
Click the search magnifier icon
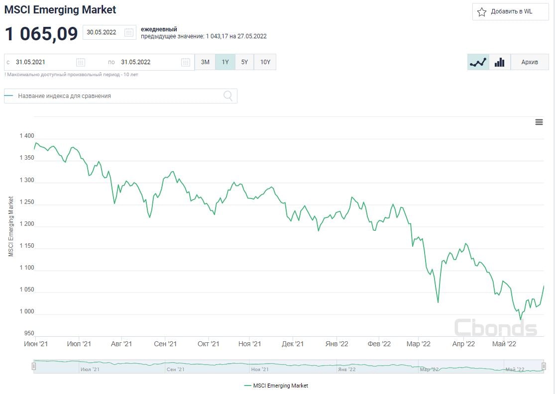click(x=228, y=96)
